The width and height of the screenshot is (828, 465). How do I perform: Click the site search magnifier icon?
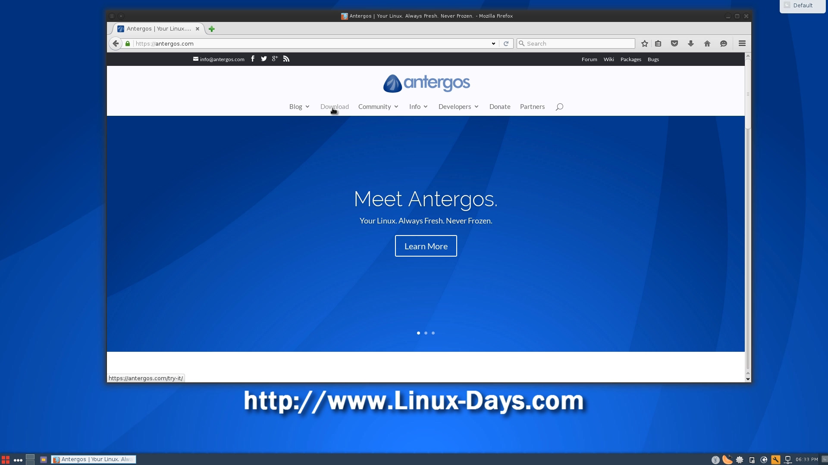(559, 107)
